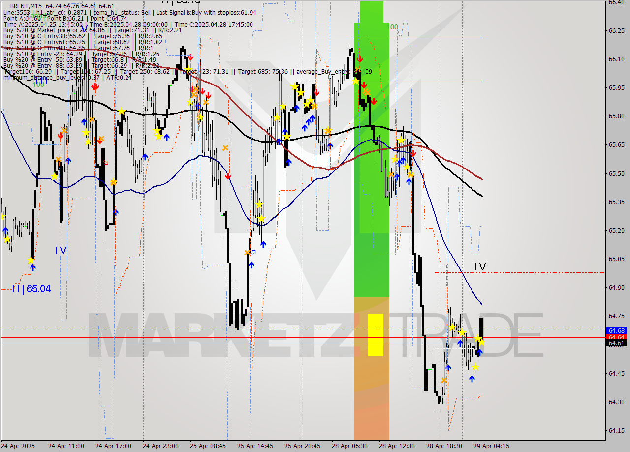Select the blue up arrow below the II 65.04 label
630x452 pixels.
click(x=32, y=267)
